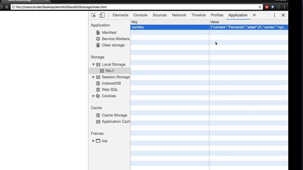
Task: Bookmark this page with the star icon
Action: coord(260,7)
